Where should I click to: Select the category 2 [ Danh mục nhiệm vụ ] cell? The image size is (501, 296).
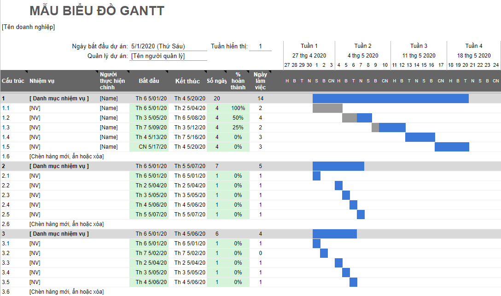tap(59, 166)
